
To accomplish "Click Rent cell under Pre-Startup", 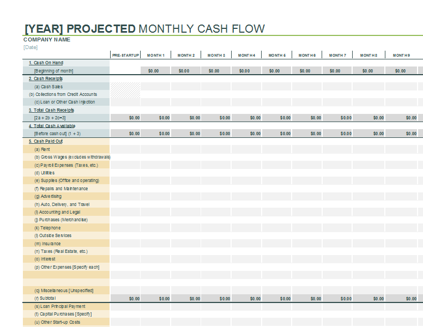I will click(125, 149).
